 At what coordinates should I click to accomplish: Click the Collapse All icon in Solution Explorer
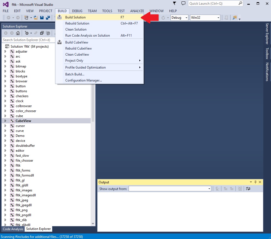(42, 33)
